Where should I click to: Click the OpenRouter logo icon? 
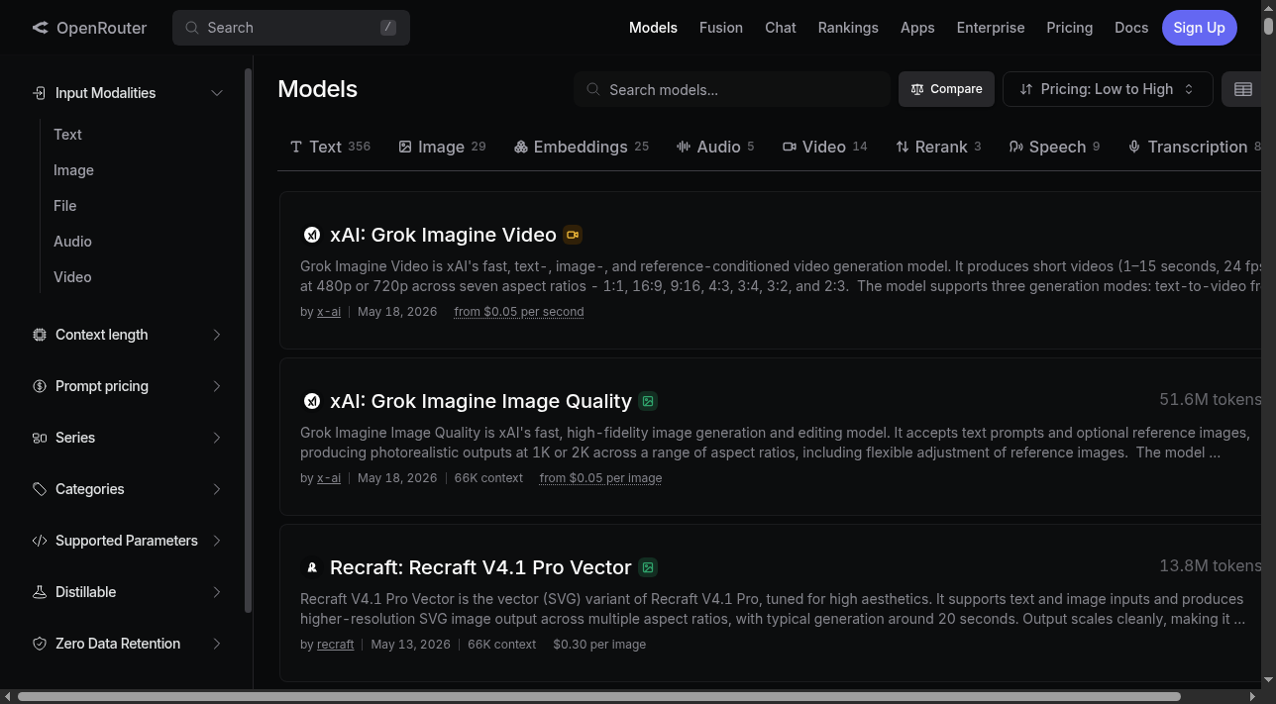pyautogui.click(x=40, y=28)
